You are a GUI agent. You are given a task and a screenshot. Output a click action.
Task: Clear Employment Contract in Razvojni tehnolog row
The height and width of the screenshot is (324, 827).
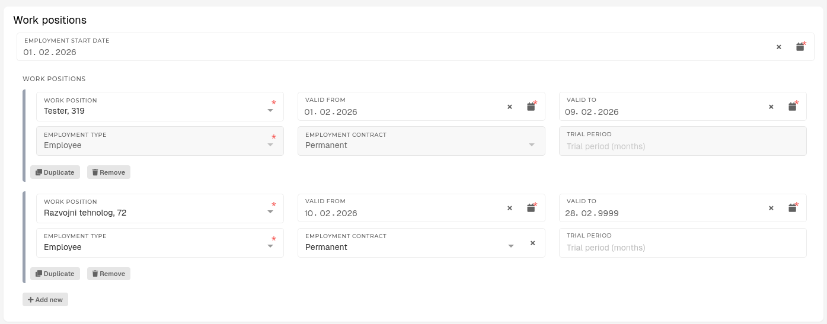click(532, 243)
